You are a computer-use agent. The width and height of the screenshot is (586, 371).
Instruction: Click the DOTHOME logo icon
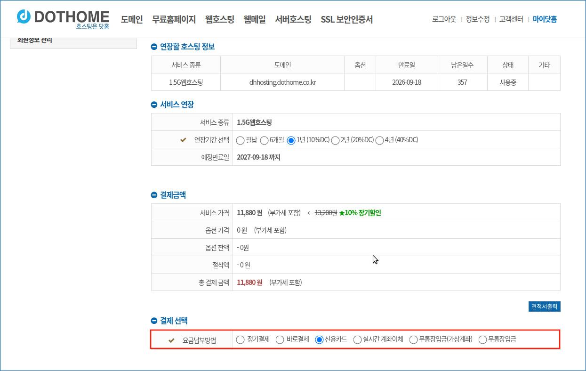point(24,16)
